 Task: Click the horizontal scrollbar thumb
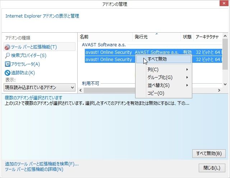pyautogui.click(x=109, y=90)
